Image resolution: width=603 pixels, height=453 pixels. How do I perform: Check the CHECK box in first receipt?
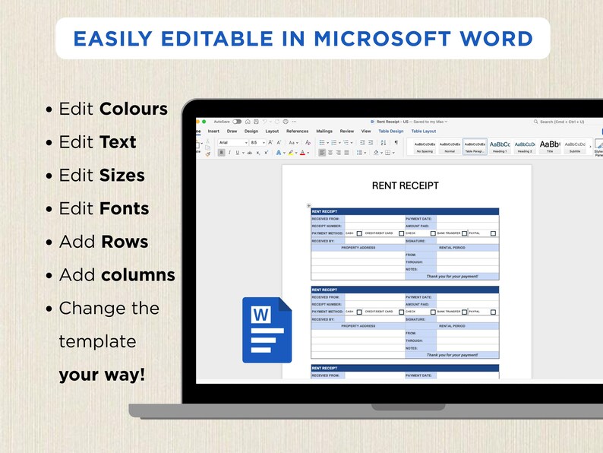(433, 233)
